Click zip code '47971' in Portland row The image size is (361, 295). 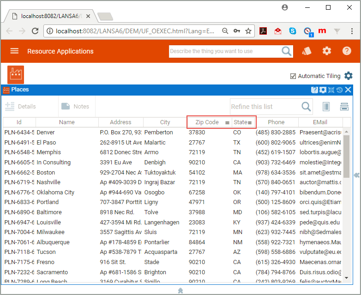click(197, 202)
